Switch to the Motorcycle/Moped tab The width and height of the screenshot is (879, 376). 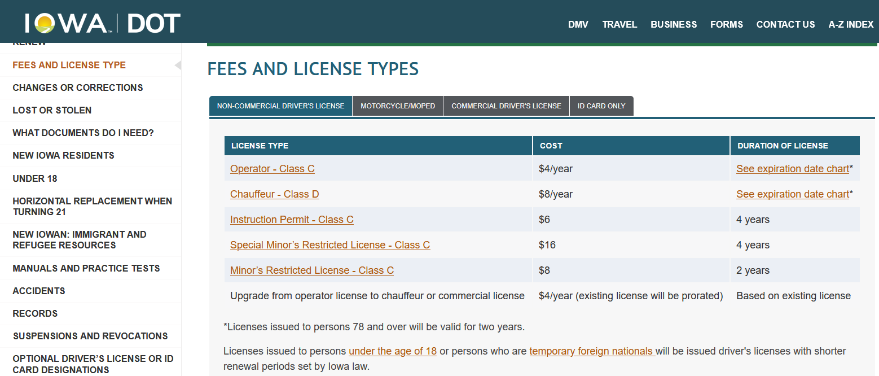398,106
